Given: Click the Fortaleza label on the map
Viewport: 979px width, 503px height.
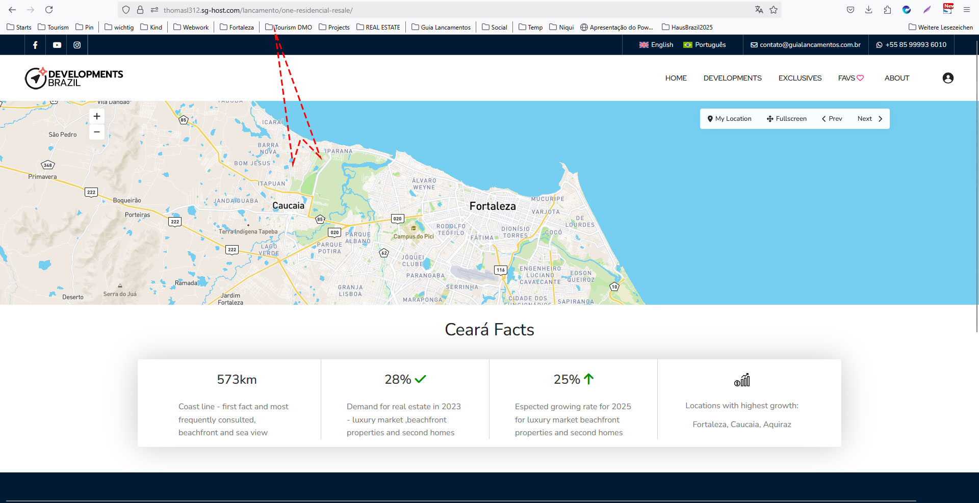Looking at the screenshot, I should coord(493,206).
